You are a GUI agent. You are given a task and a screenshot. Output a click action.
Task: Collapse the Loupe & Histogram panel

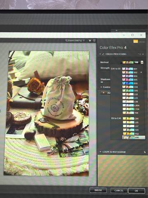(100, 152)
